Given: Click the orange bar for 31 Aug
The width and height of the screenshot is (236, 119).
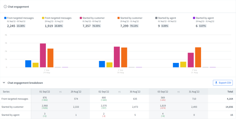Looking at the screenshot, I should tap(198, 57).
